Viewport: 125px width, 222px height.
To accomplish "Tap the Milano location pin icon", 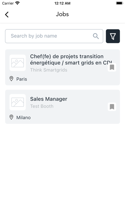I will click(x=11, y=117).
